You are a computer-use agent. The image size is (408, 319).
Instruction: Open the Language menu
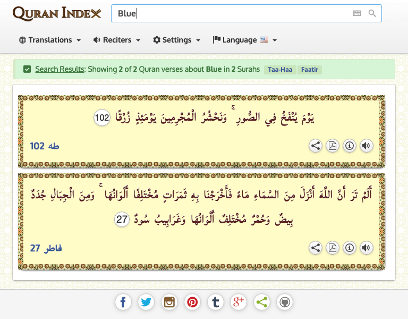244,40
